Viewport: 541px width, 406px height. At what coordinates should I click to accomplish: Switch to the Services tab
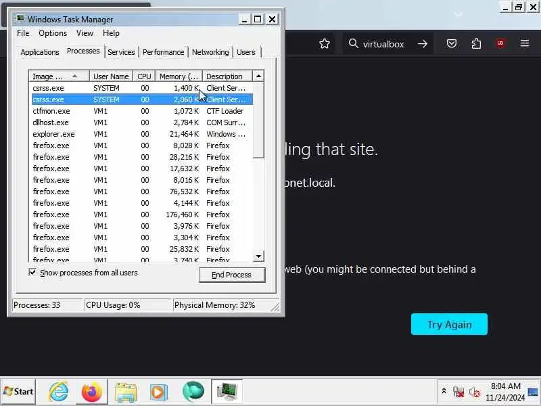[121, 52]
